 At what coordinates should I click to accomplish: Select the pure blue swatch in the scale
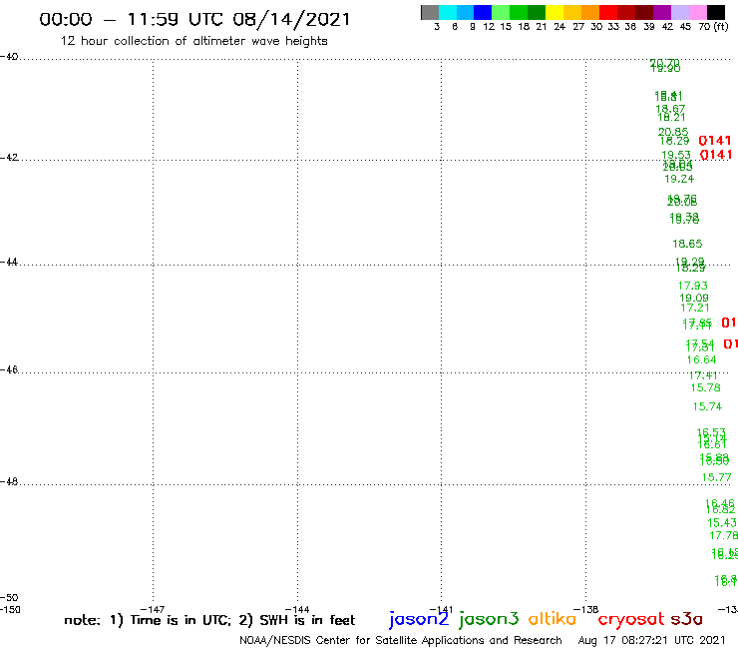(x=483, y=12)
